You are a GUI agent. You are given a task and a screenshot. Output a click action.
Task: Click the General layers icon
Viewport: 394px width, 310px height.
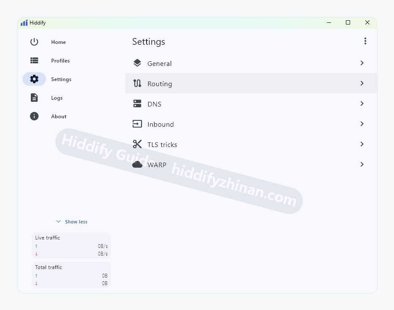pyautogui.click(x=137, y=63)
